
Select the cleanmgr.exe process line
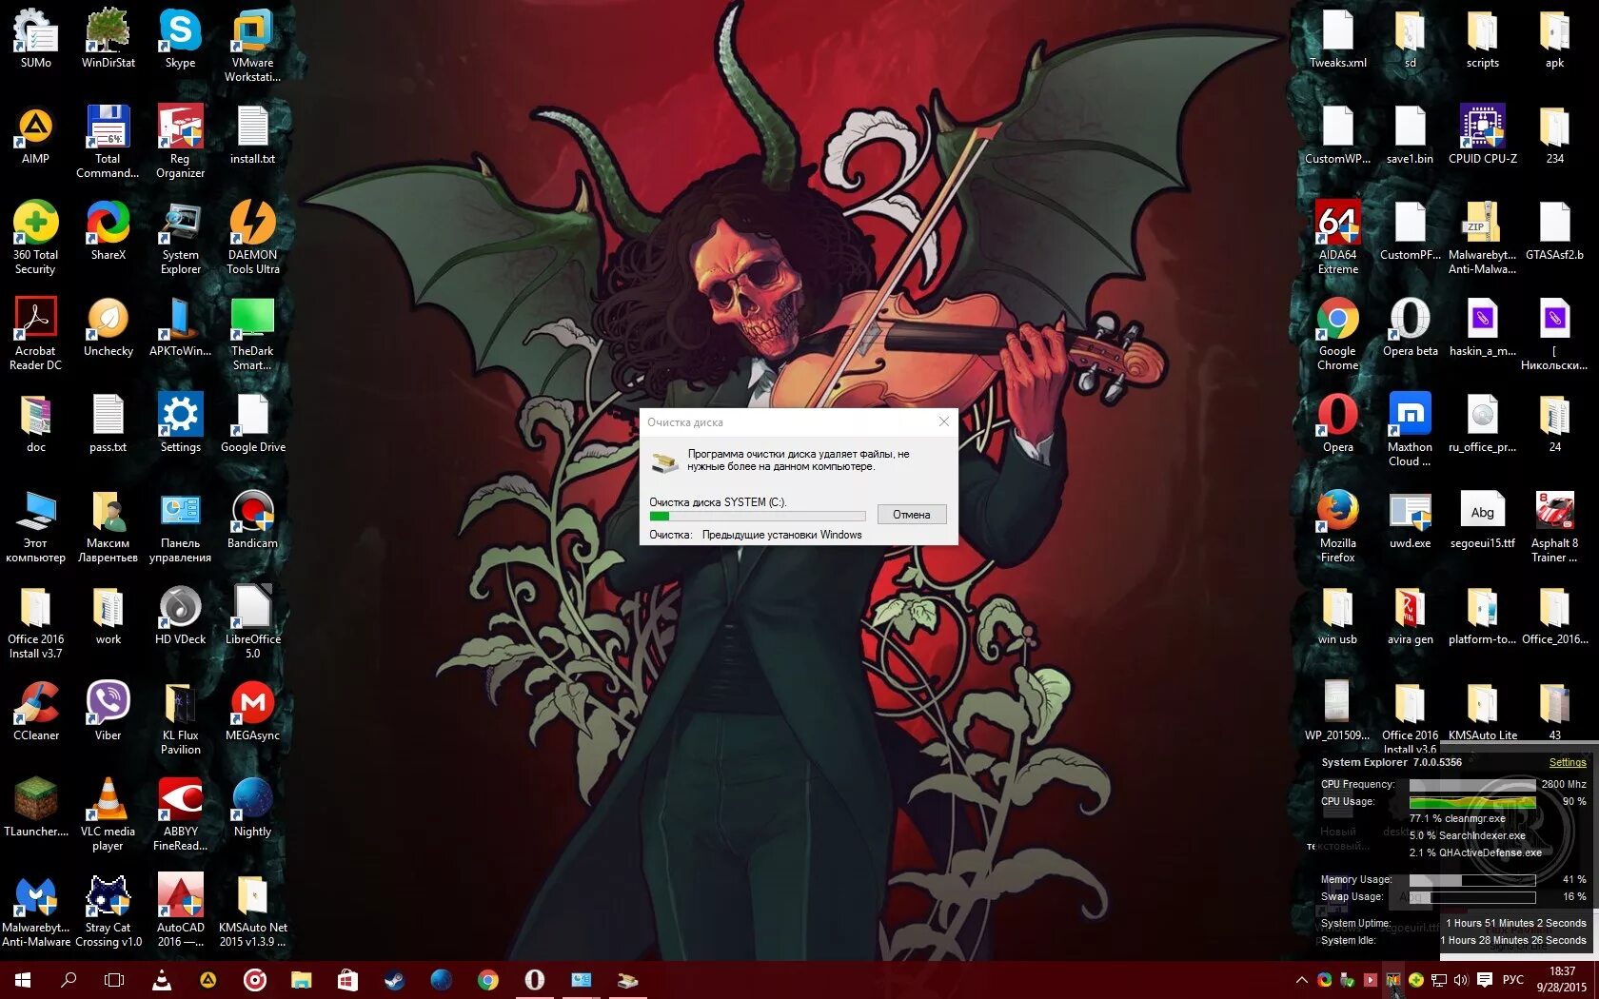pos(1457,818)
